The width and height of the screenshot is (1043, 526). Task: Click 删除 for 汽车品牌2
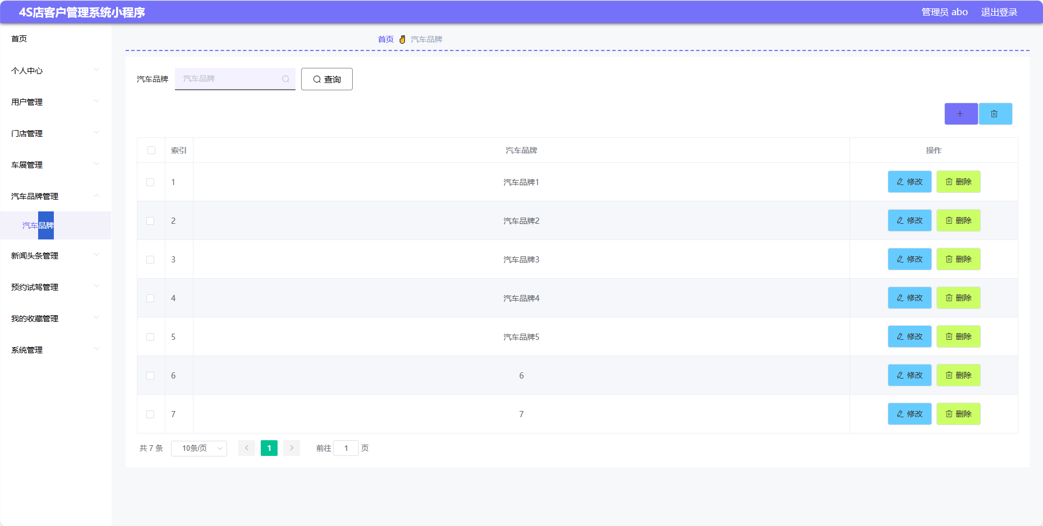pyautogui.click(x=958, y=220)
